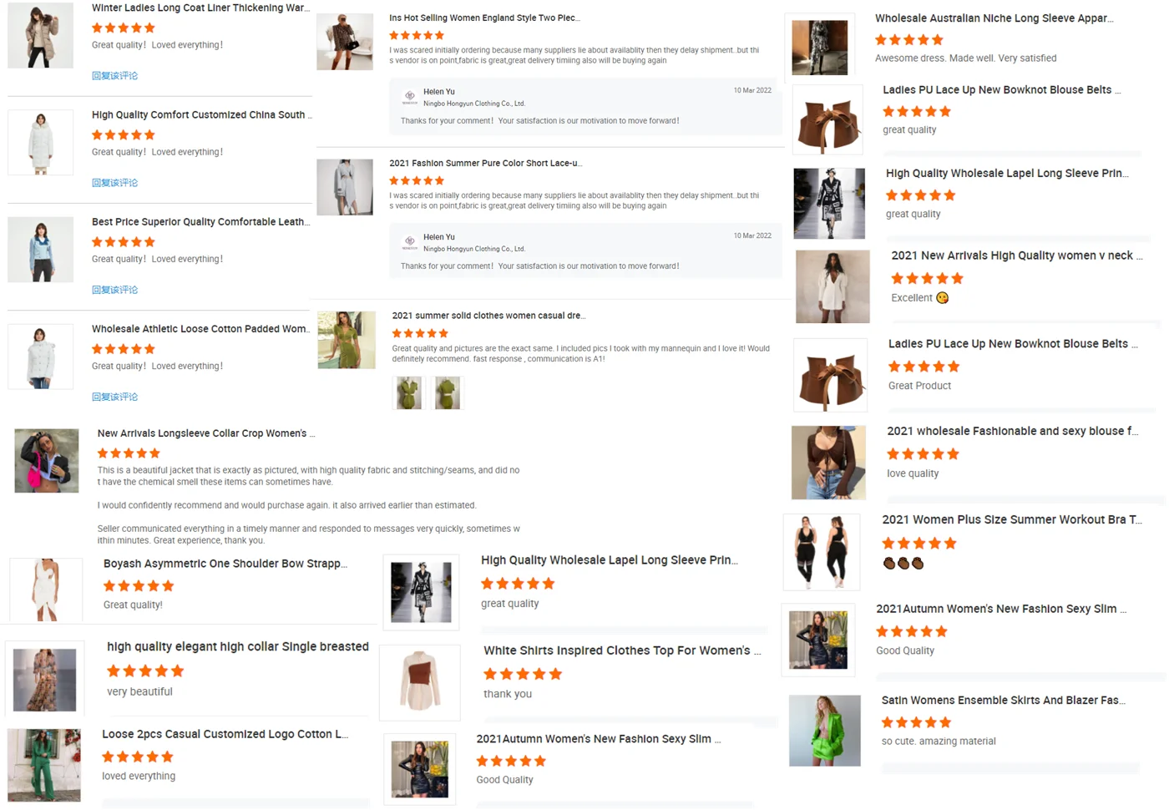Open New Arrivals Longsleeve Collar Crop Women's title
Viewport: 1169px width, 810px height.
(206, 433)
